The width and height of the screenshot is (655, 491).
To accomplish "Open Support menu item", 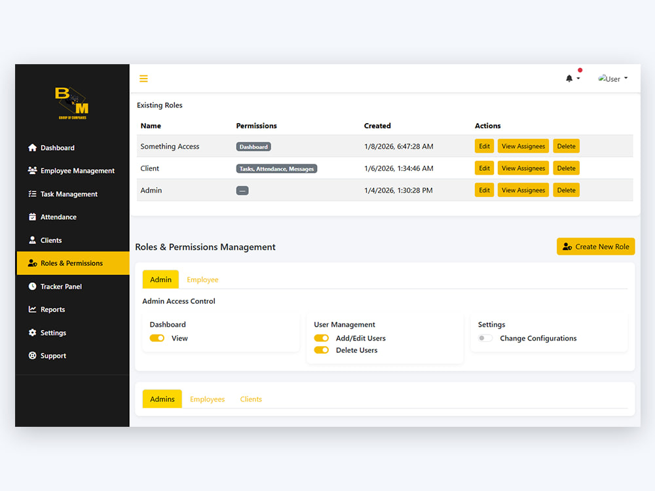I will pyautogui.click(x=73, y=355).
